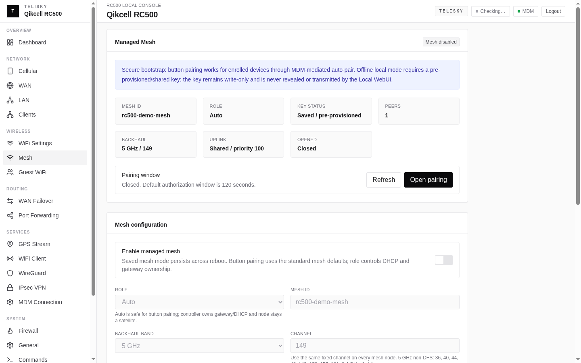581x363 pixels.
Task: Navigate to WireGuard in the sidebar
Action: coord(45,273)
